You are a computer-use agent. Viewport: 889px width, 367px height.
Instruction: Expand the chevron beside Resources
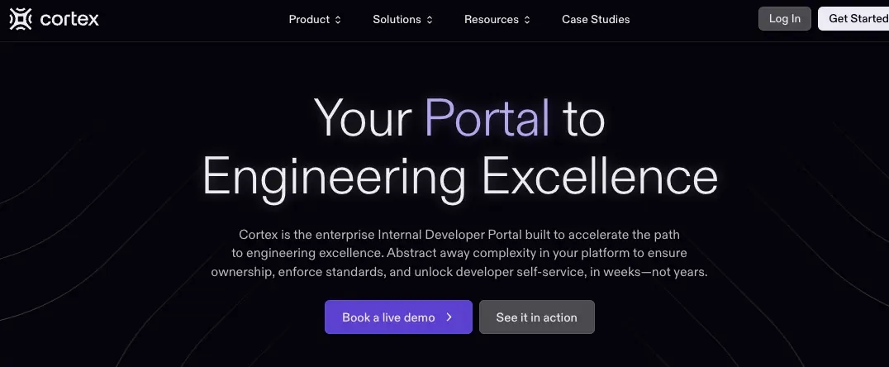527,20
